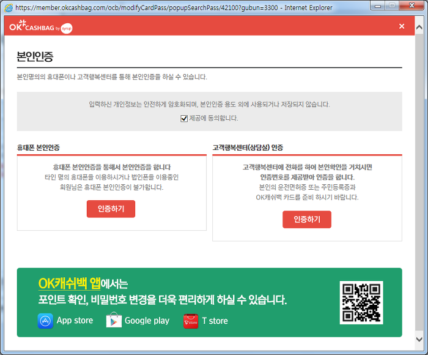Click the scrollbar up arrow
The width and height of the screenshot is (428, 355).
click(x=419, y=28)
